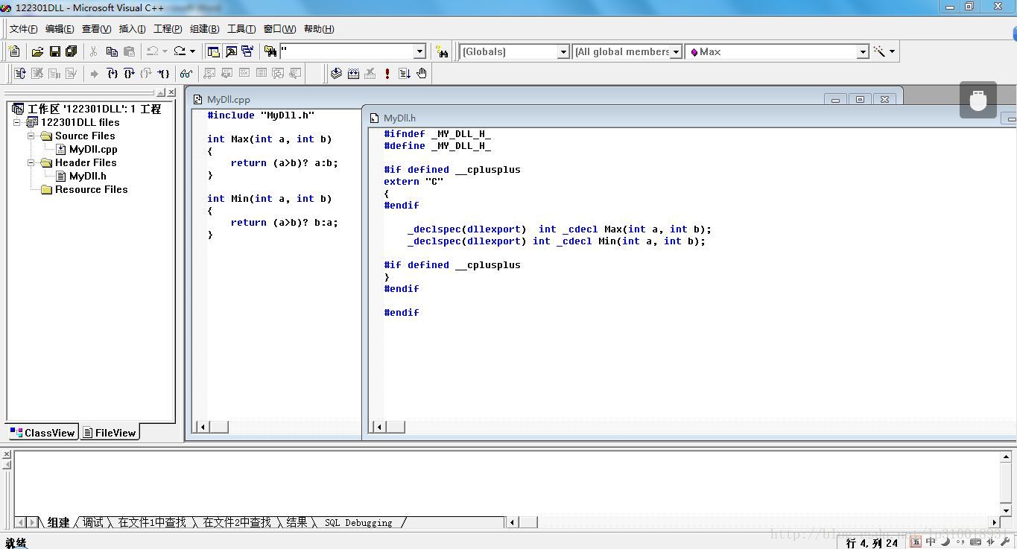Switch to the ClassView tab

point(43,433)
